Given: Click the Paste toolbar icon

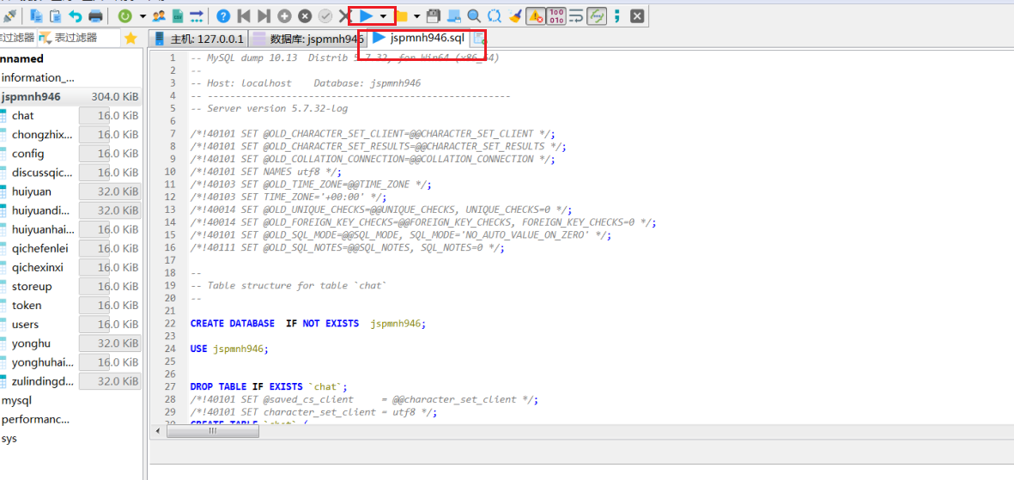Looking at the screenshot, I should click(56, 15).
